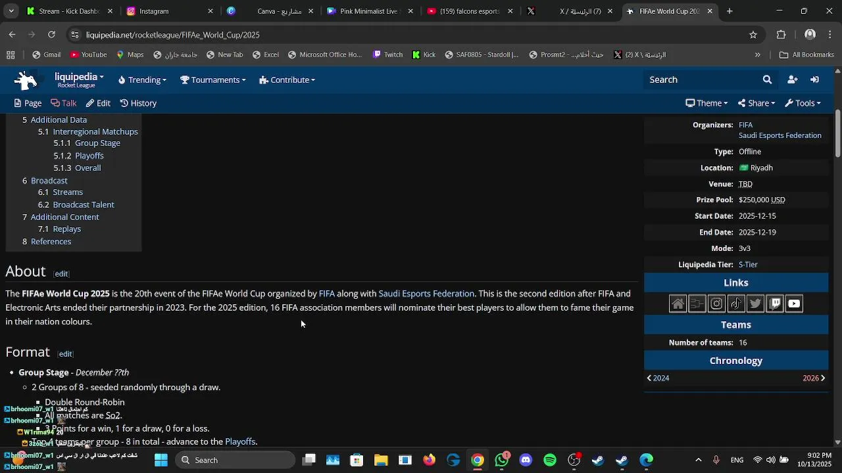Click the browser address bar URL
The image size is (842, 473).
pos(173,35)
